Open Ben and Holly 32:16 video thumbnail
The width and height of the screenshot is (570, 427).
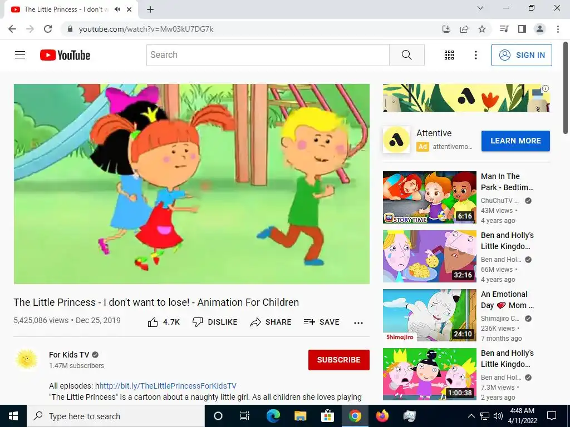pos(429,256)
